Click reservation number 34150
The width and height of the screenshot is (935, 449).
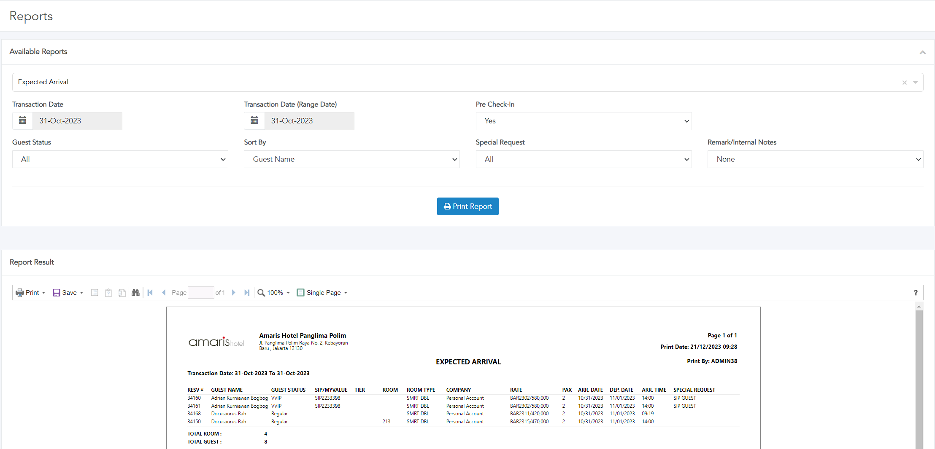[194, 422]
